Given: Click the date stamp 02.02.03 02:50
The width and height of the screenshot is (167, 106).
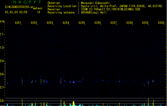Looking at the screenshot, I should [16, 12].
